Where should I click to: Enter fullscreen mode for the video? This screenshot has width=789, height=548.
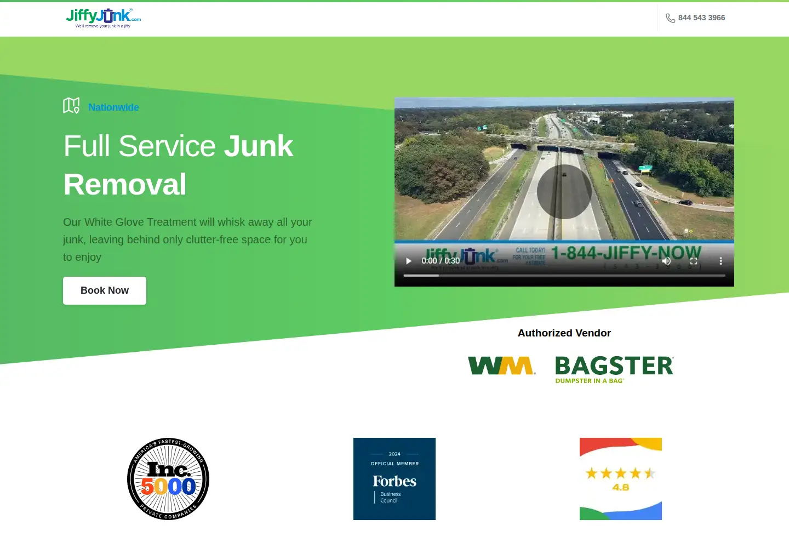click(x=694, y=261)
